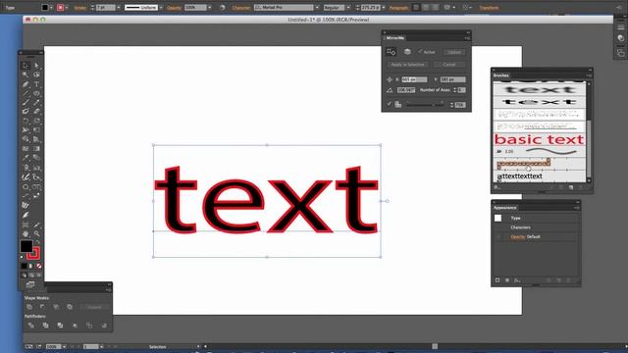Click the black Fill color swatch
Image resolution: width=628 pixels, height=353 pixels.
[26, 246]
